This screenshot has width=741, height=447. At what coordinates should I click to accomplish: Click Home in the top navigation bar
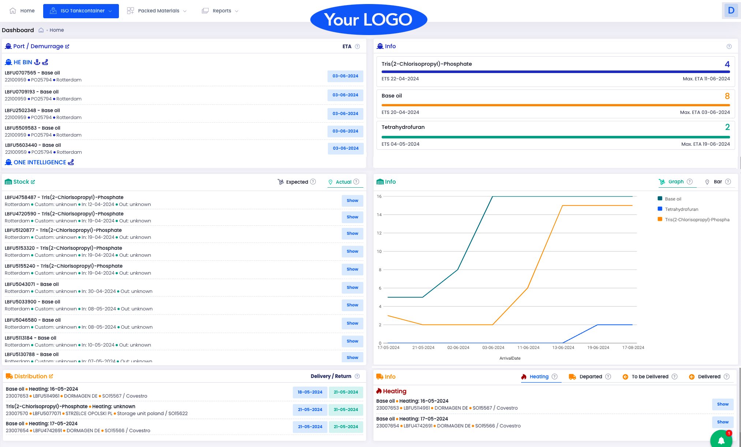[22, 11]
